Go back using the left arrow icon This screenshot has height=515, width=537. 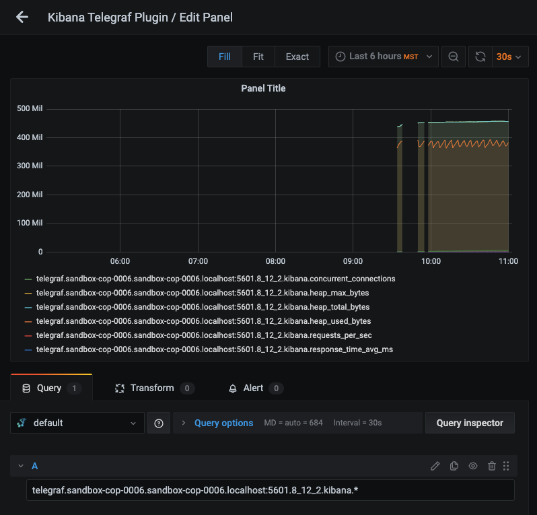point(22,17)
